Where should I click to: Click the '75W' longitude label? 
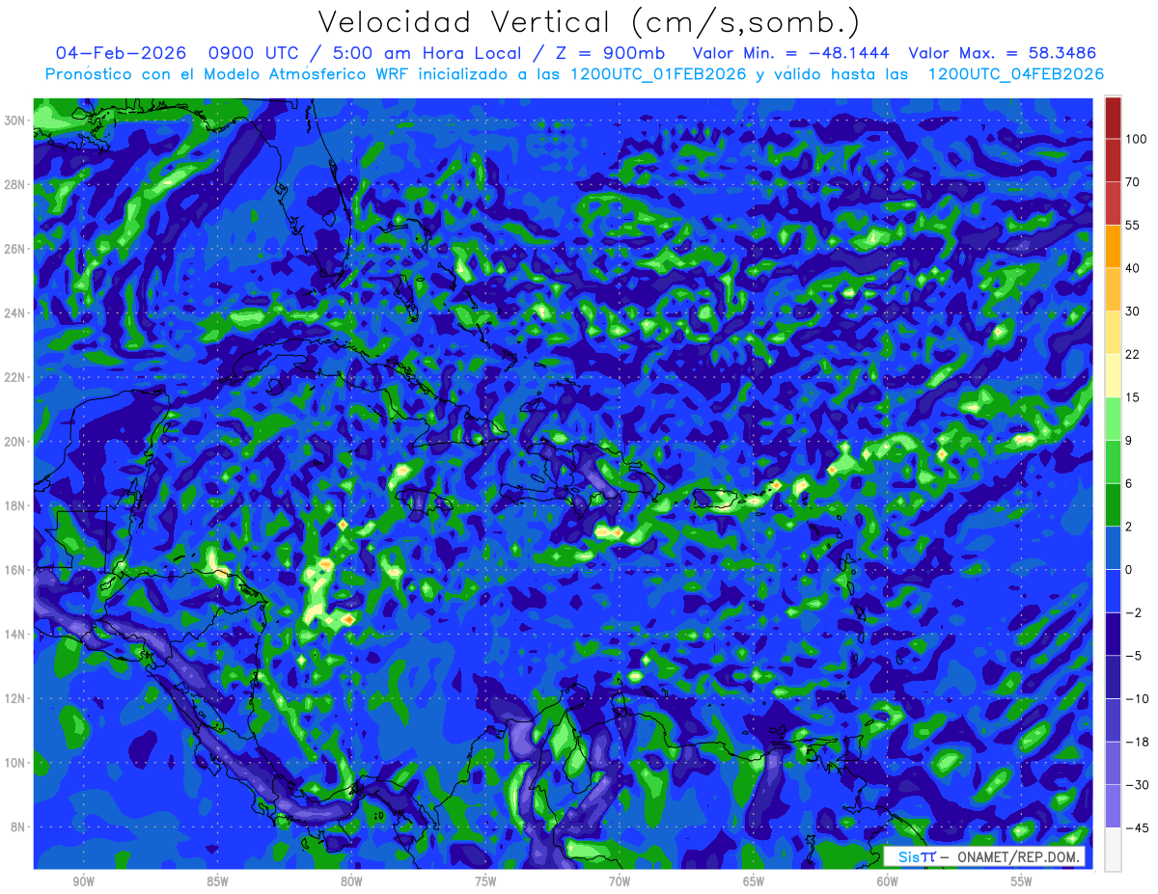coord(485,881)
